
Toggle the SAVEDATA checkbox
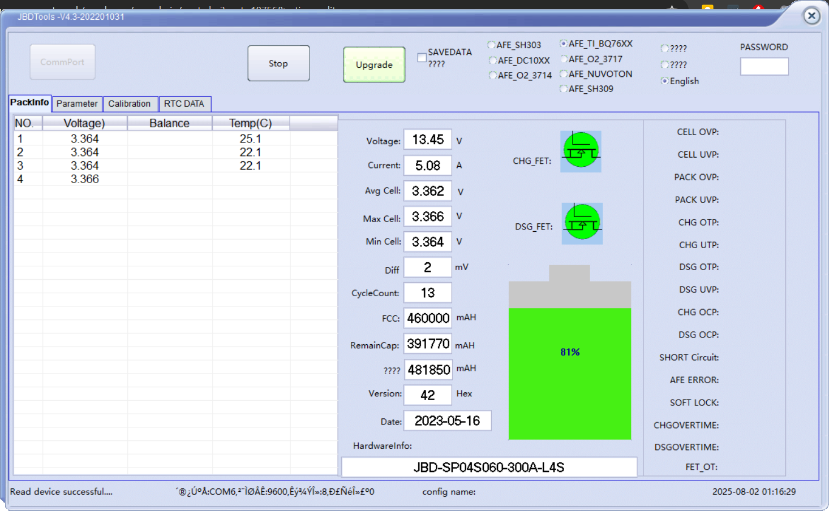coord(422,58)
